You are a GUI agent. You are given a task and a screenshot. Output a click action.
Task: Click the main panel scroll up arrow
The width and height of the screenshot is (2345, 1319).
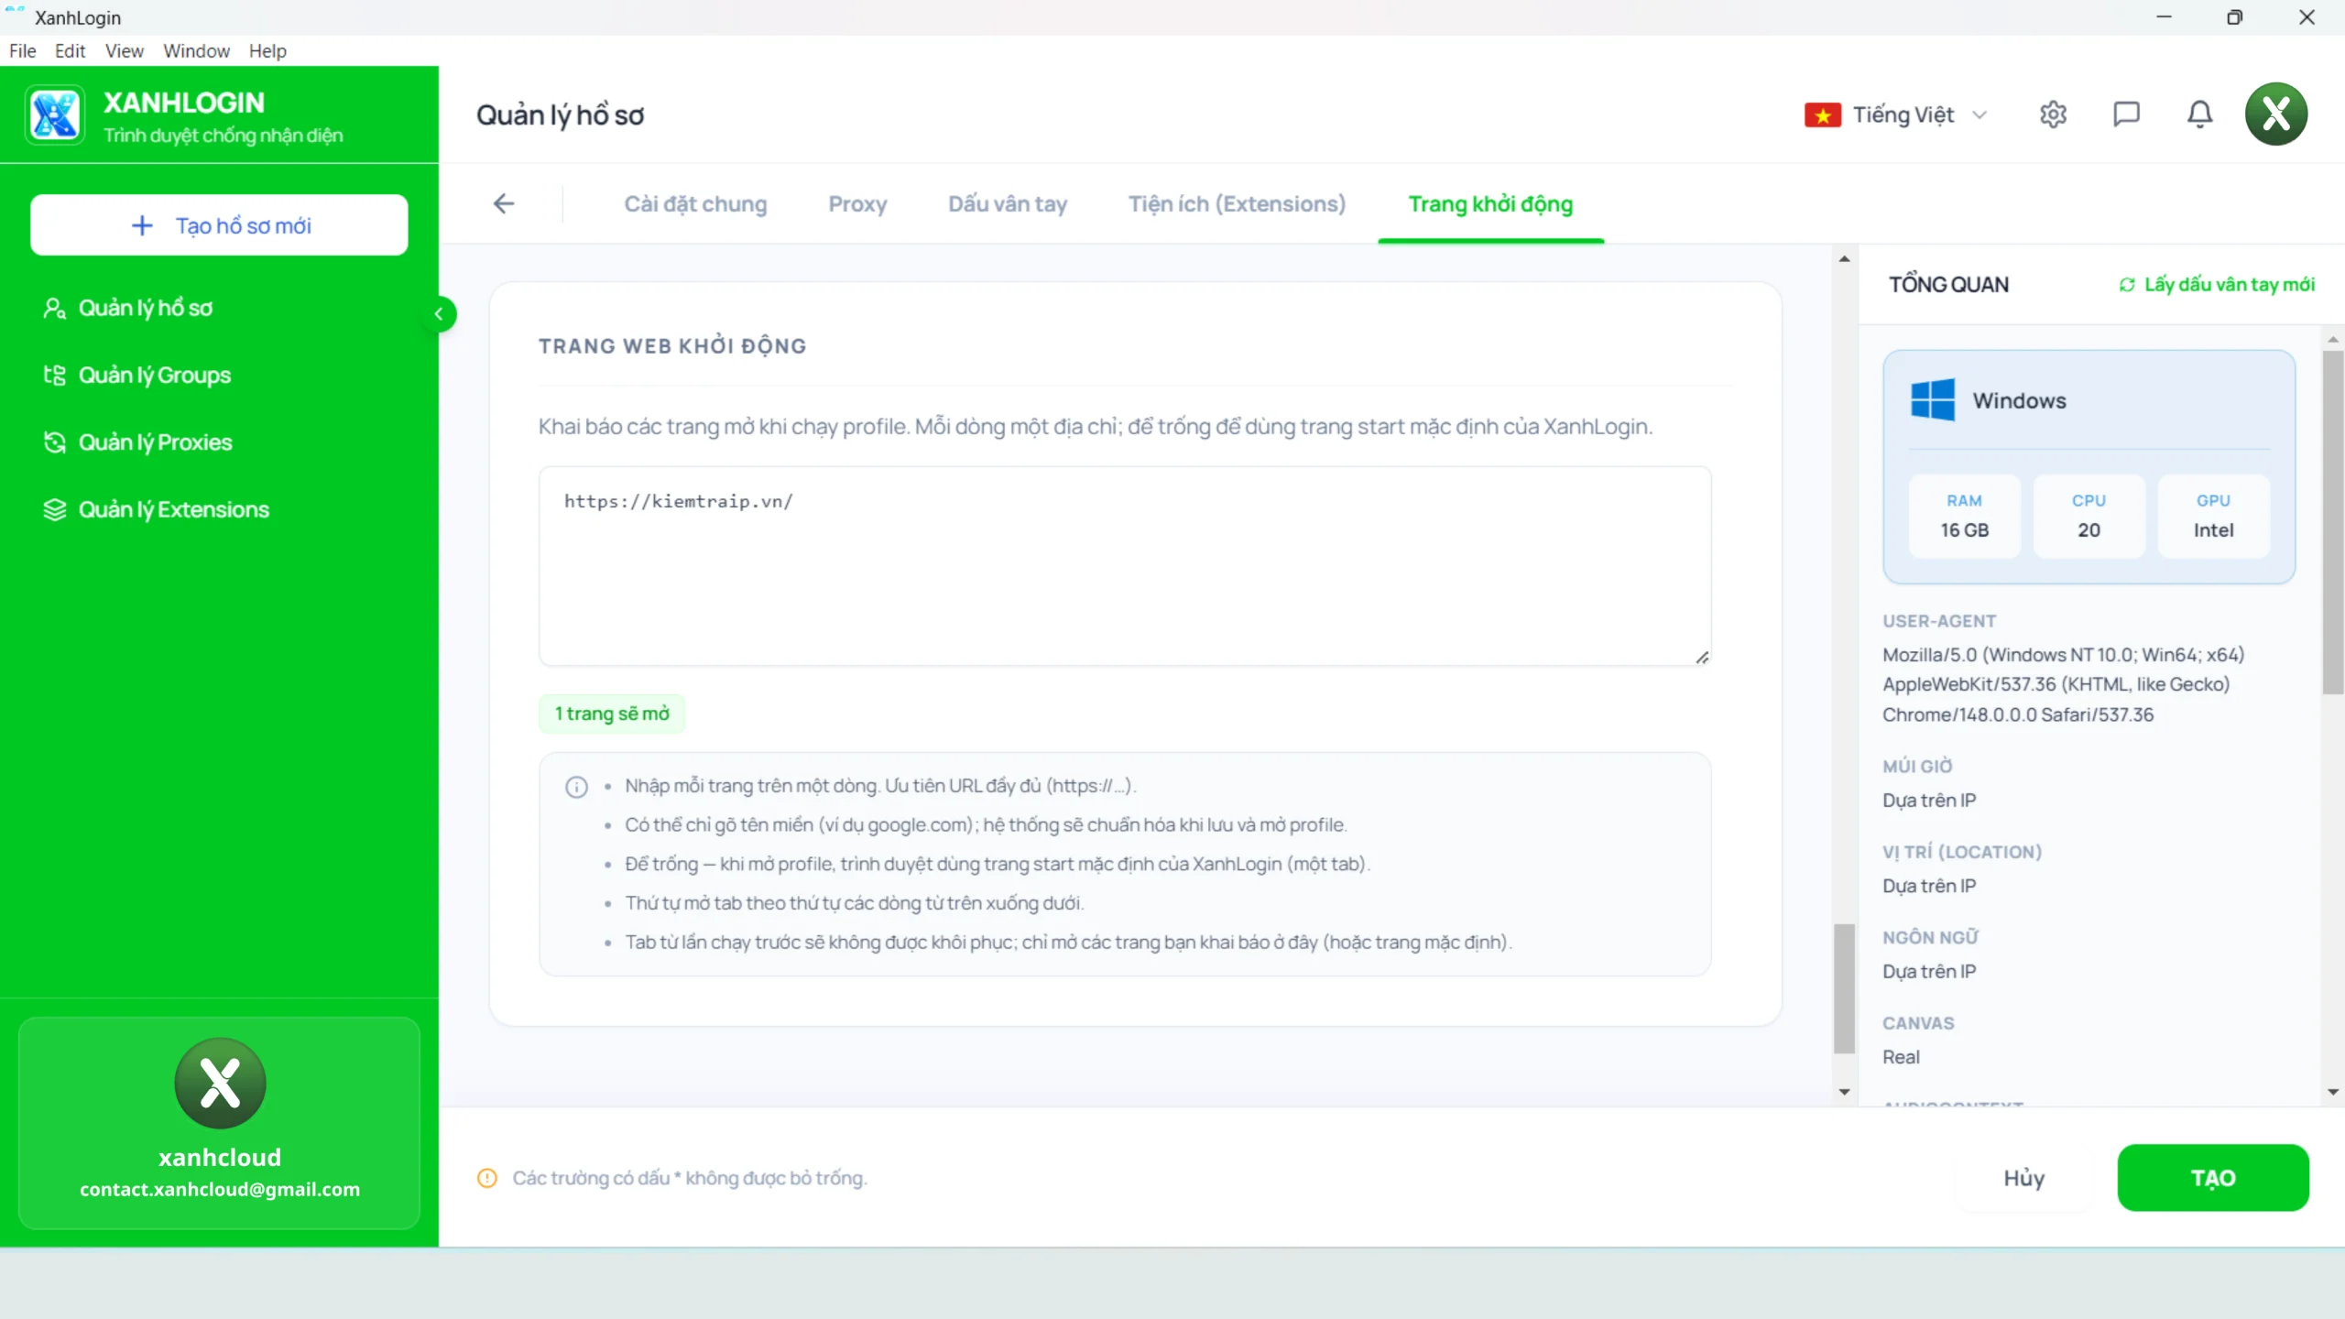(1844, 259)
